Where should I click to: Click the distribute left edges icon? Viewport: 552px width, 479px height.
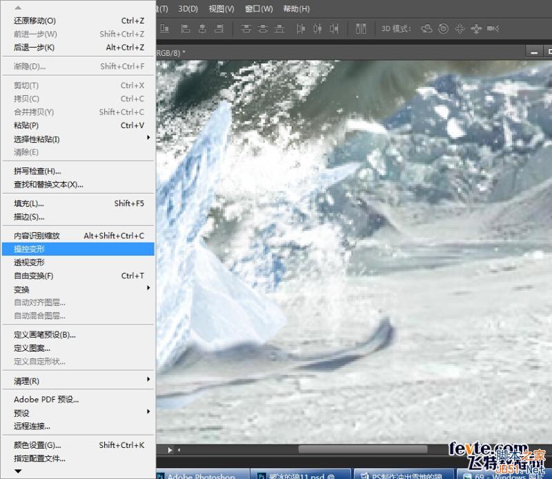(x=301, y=28)
